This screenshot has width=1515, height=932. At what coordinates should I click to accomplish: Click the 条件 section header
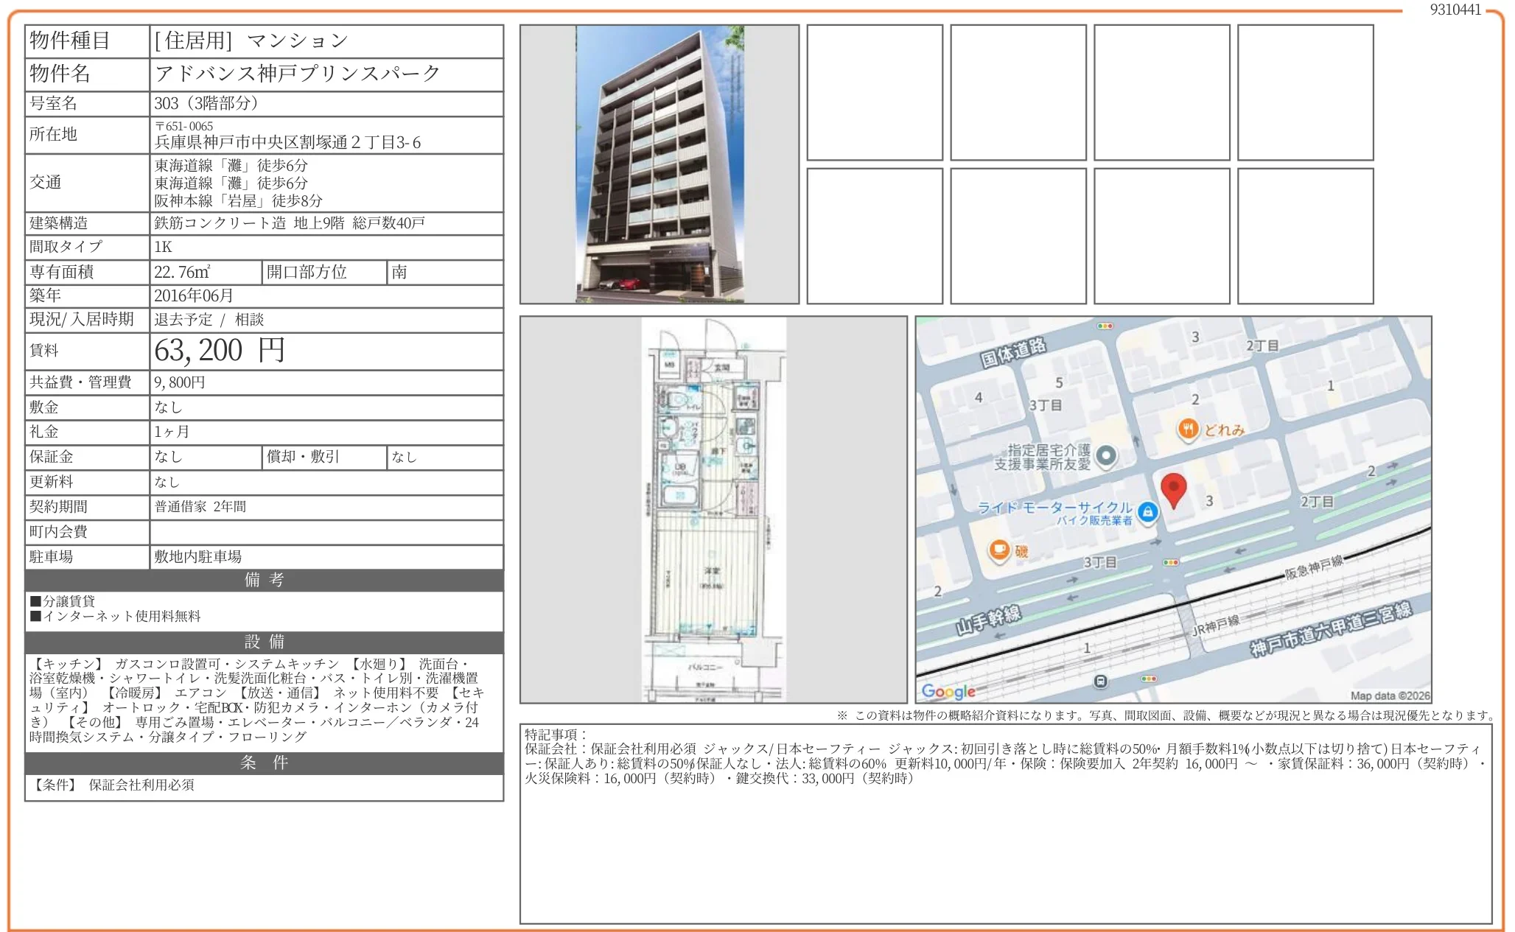(264, 763)
